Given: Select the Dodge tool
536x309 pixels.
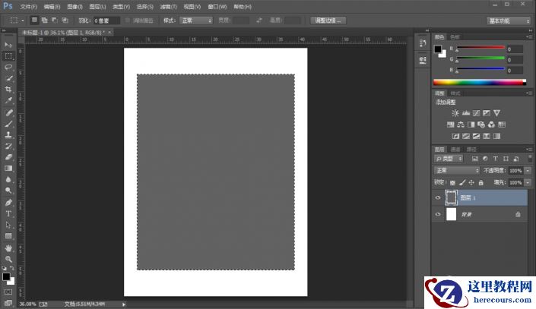Looking at the screenshot, I should point(8,191).
